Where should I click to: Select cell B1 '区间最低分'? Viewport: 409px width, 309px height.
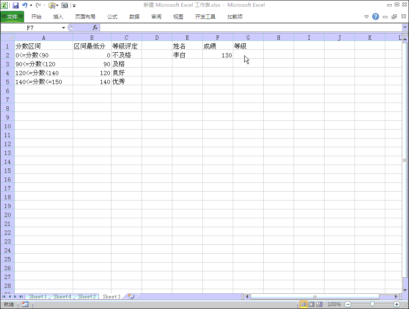pyautogui.click(x=92, y=46)
